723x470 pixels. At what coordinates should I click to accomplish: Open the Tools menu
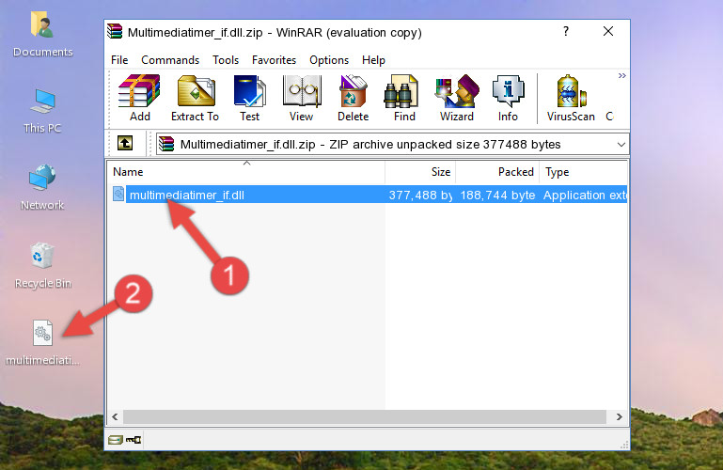(x=226, y=60)
